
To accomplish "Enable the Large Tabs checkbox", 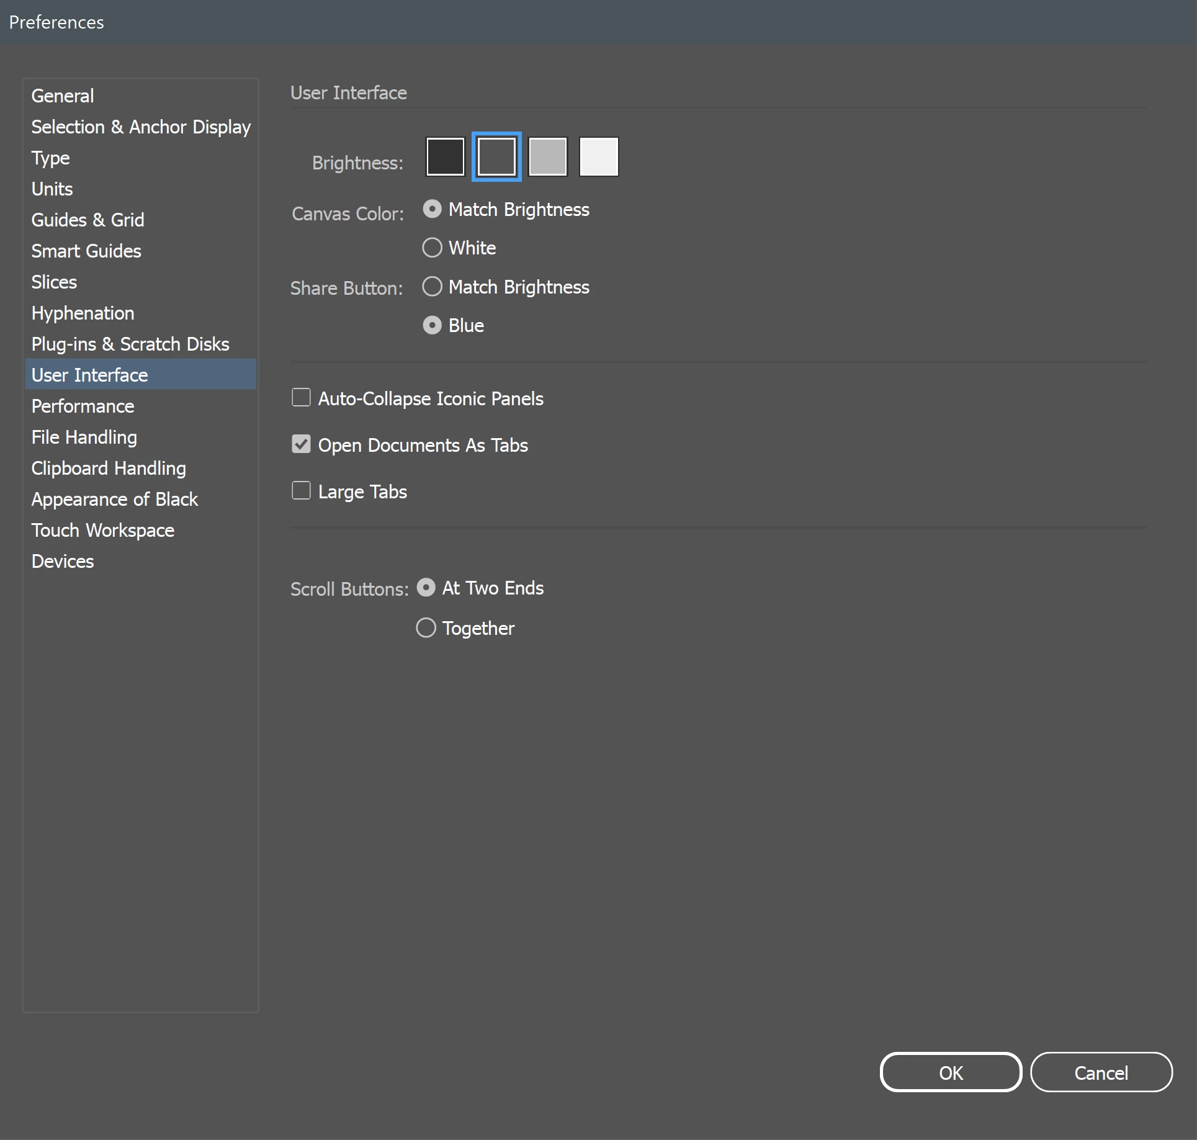I will 302,491.
